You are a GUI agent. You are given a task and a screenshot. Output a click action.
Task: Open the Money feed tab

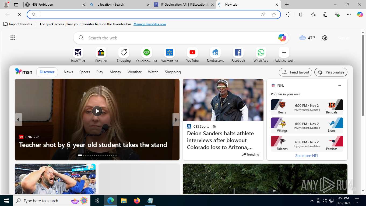(x=115, y=72)
